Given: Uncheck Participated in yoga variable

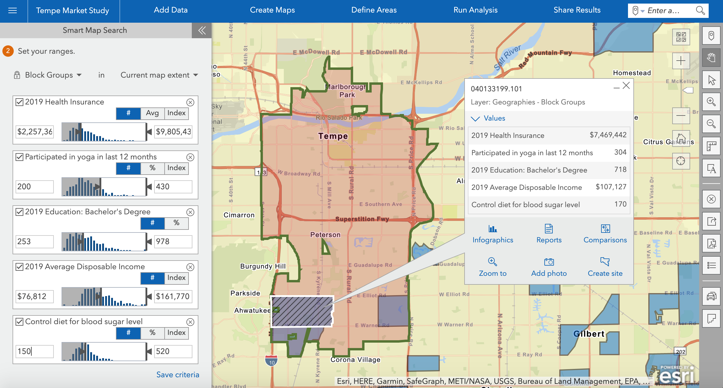Looking at the screenshot, I should pos(19,157).
